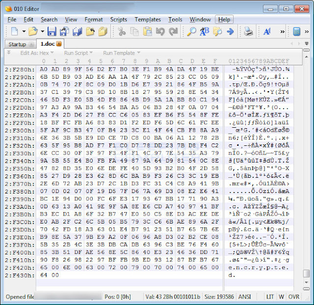
Task: Click the address row 2:F420h
Action: coord(20,268)
